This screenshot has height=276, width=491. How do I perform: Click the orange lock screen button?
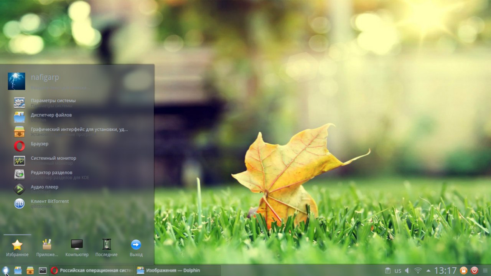point(463,271)
